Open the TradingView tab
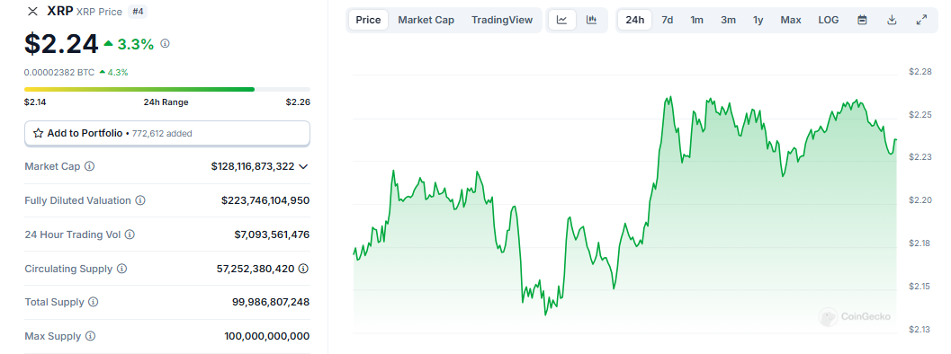951x354 pixels. click(502, 20)
